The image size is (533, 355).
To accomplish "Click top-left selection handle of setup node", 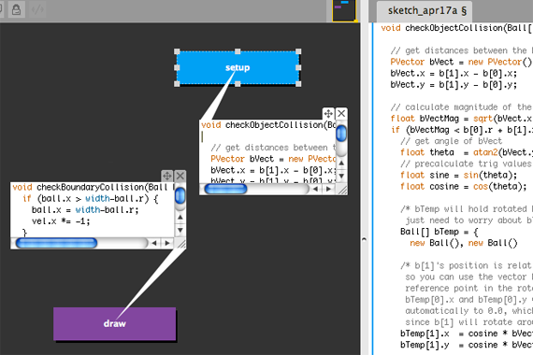I will coord(177,51).
